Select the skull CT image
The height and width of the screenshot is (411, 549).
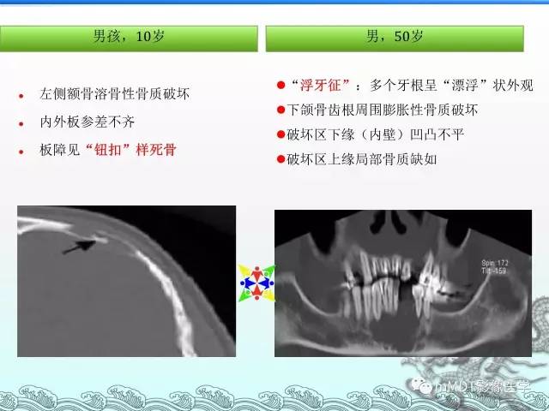click(126, 282)
